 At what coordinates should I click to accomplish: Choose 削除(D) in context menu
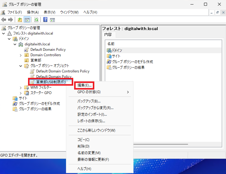tap(83, 146)
